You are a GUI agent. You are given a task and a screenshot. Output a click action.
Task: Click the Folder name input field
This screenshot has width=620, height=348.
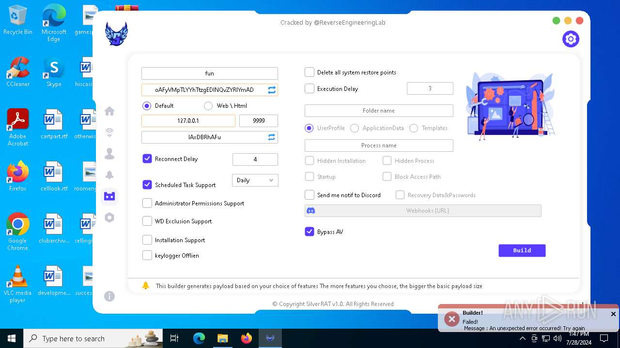coord(379,111)
